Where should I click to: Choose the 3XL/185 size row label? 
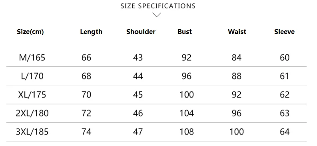point(32,132)
